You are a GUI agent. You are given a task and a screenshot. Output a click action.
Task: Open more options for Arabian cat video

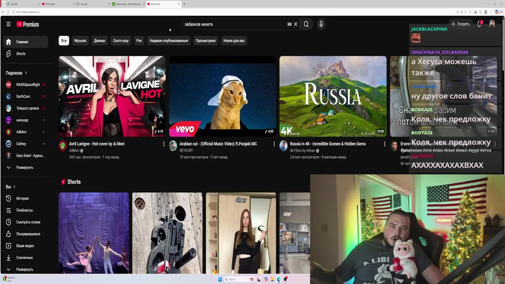pyautogui.click(x=274, y=144)
